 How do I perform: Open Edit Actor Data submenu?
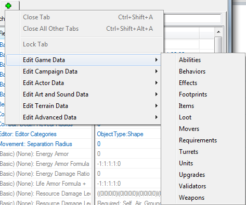[x=84, y=83]
